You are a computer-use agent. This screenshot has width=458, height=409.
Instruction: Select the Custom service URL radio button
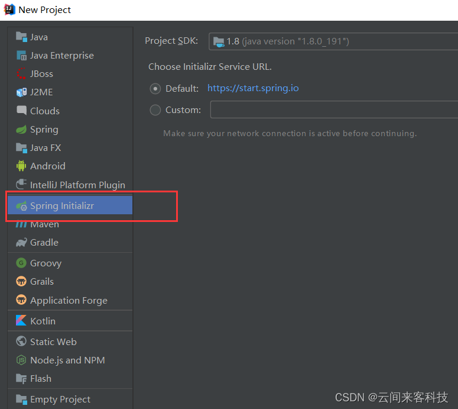tap(155, 110)
